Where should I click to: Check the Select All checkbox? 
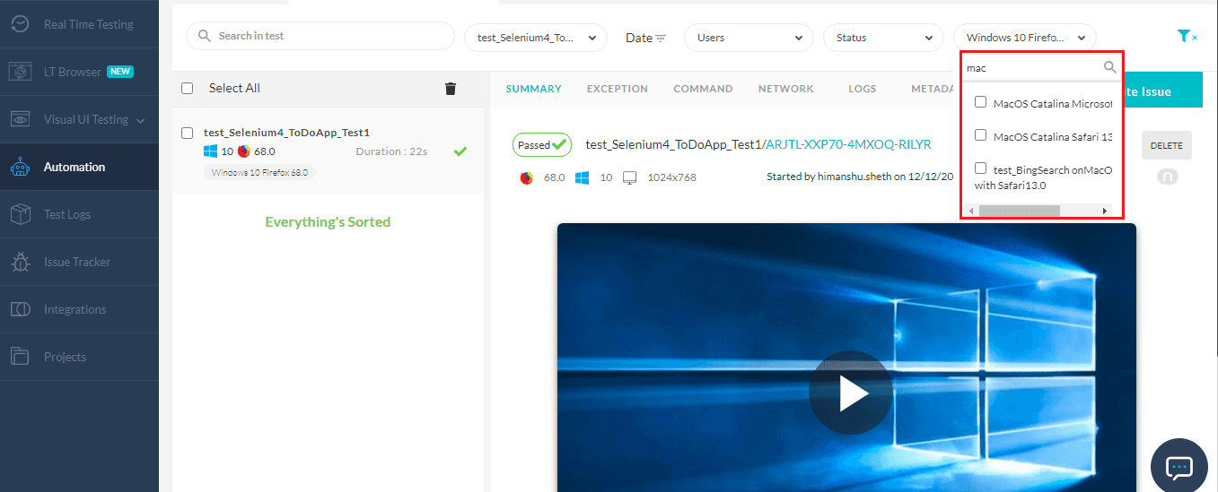tap(187, 88)
